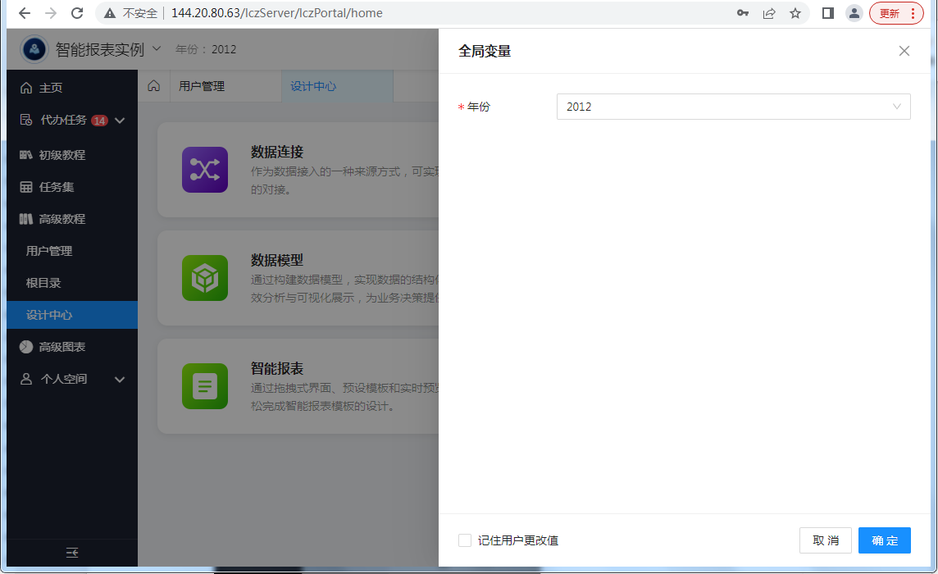Viewport: 938px width, 574px height.
Task: Click the browser reload icon
Action: click(77, 13)
